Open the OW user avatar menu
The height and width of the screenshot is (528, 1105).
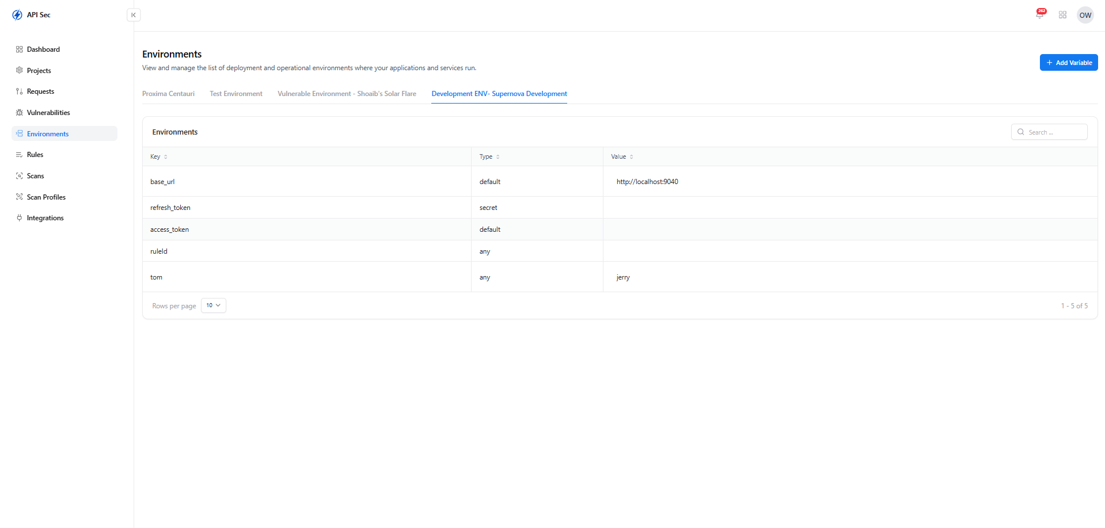click(1085, 15)
